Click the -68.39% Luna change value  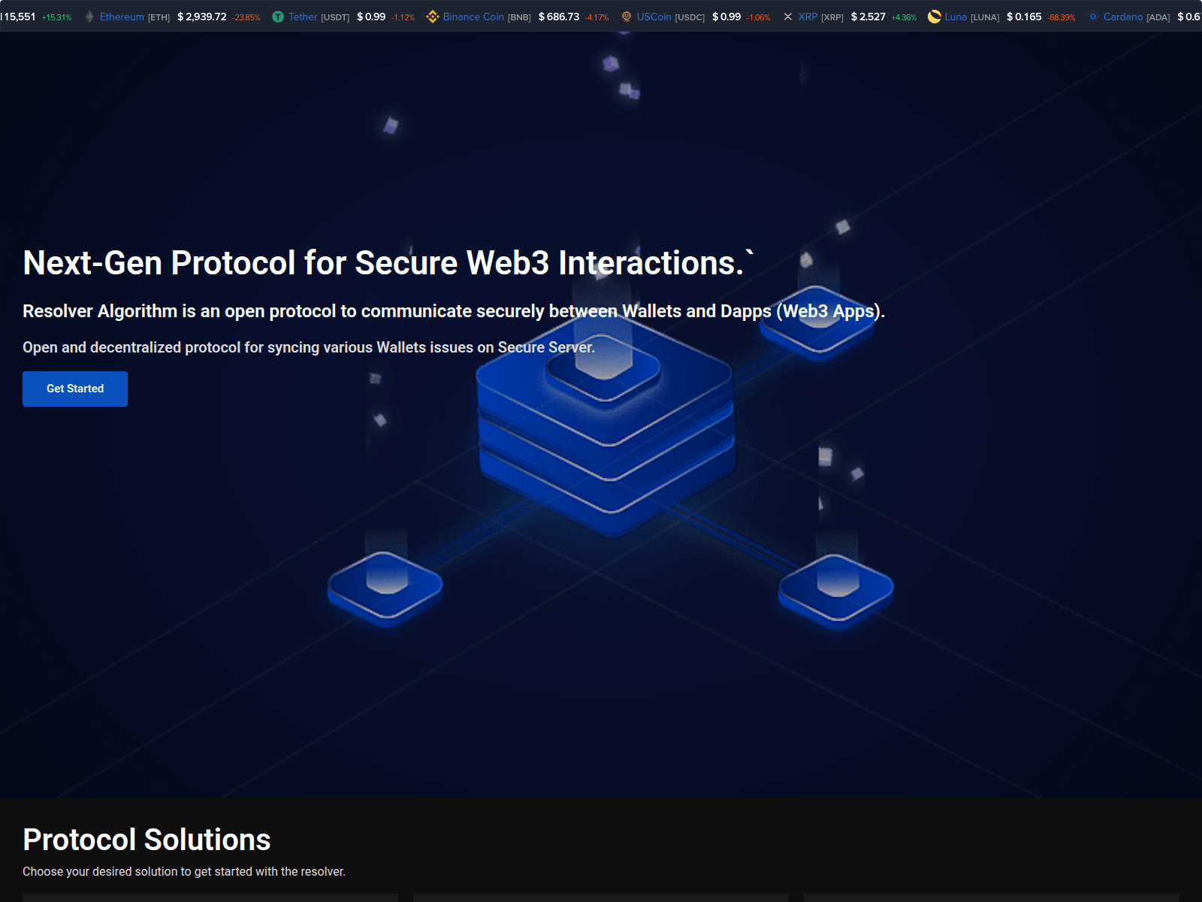(x=1062, y=17)
